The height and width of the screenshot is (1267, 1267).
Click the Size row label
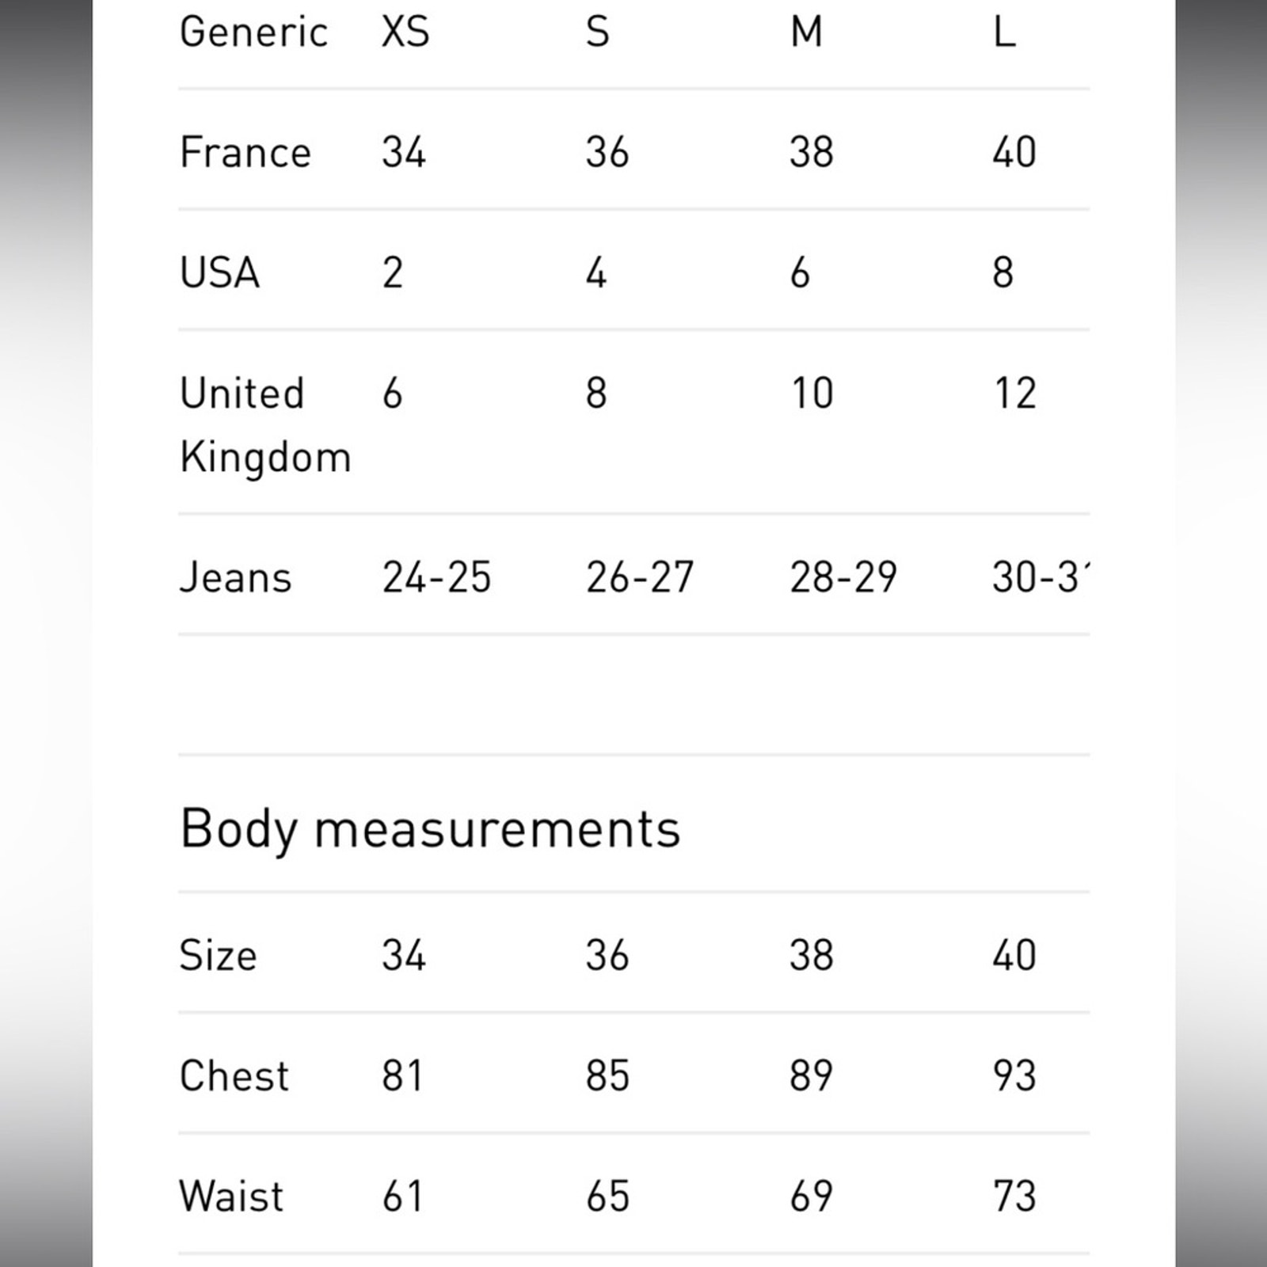(x=219, y=955)
